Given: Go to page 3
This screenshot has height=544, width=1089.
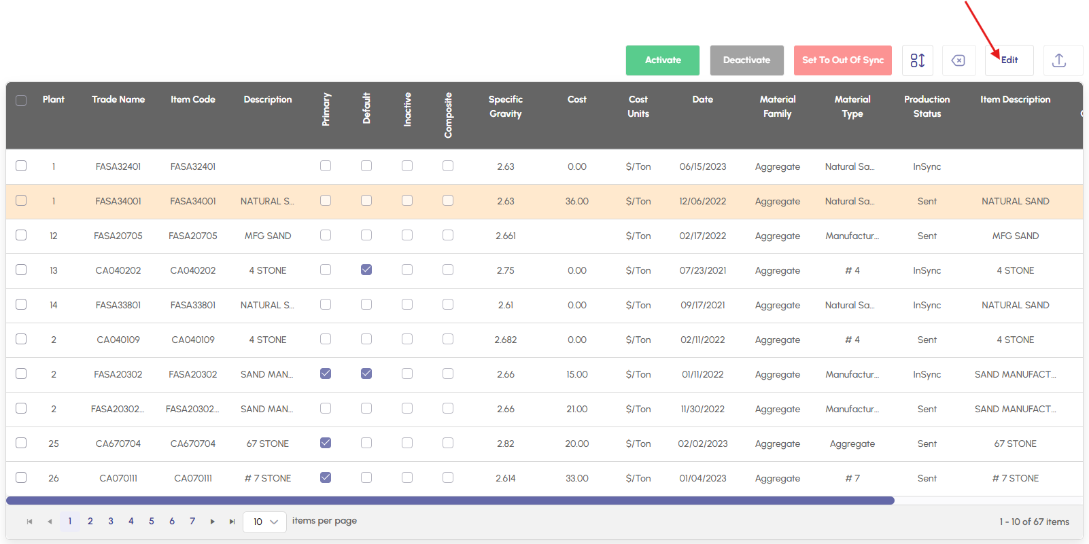Looking at the screenshot, I should (x=111, y=522).
